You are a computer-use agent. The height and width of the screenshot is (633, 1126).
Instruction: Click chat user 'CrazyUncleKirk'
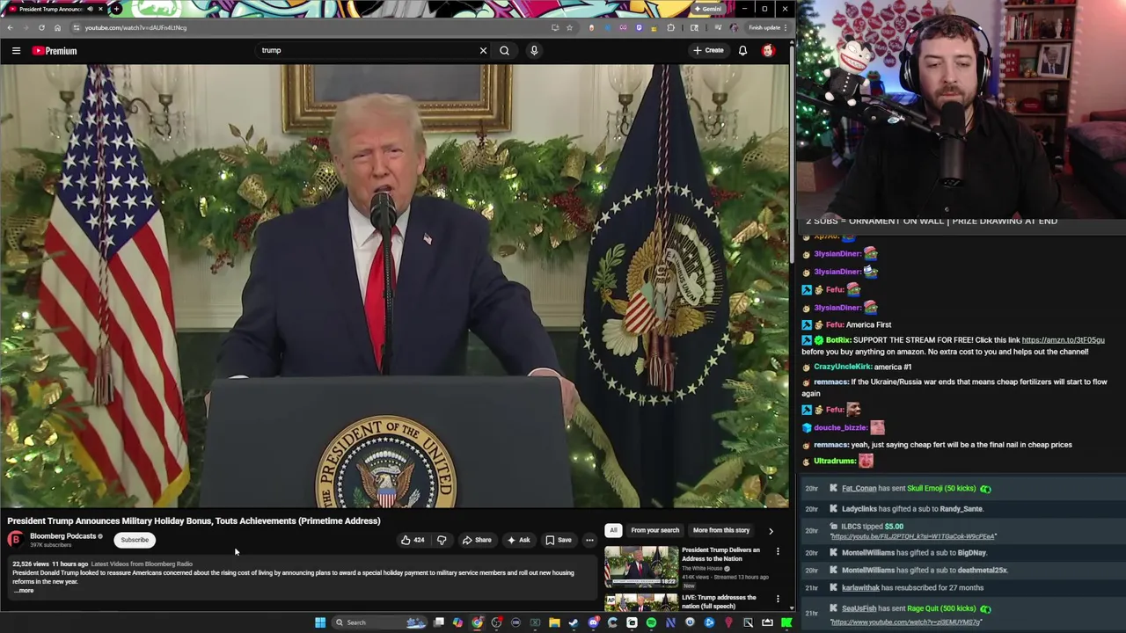(843, 367)
